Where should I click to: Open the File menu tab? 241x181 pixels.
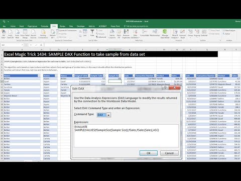4,26
